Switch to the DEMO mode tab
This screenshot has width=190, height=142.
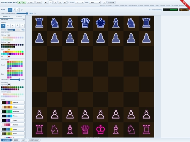pyautogui.click(x=16, y=140)
